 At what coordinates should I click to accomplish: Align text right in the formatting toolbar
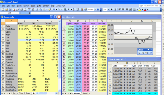(127, 10)
